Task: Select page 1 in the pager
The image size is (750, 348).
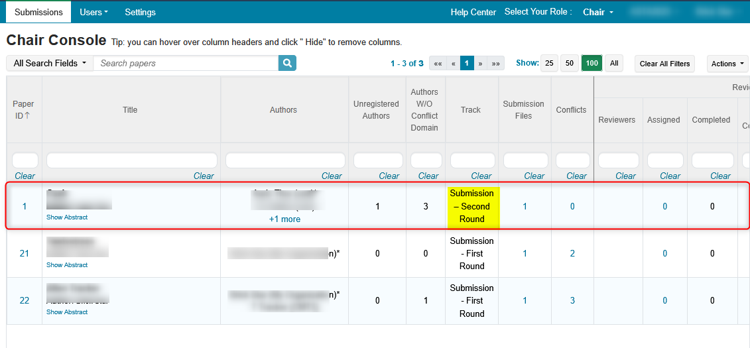Action: 467,63
